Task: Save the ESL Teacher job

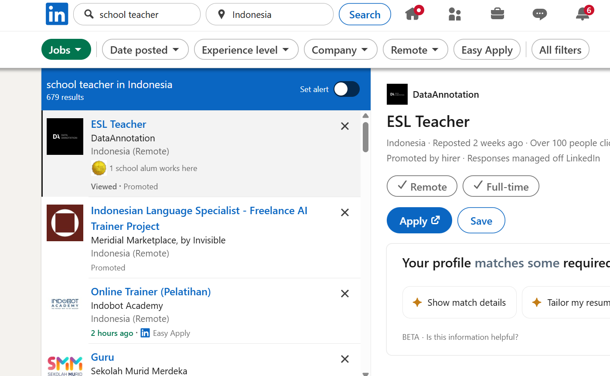Action: click(x=481, y=221)
